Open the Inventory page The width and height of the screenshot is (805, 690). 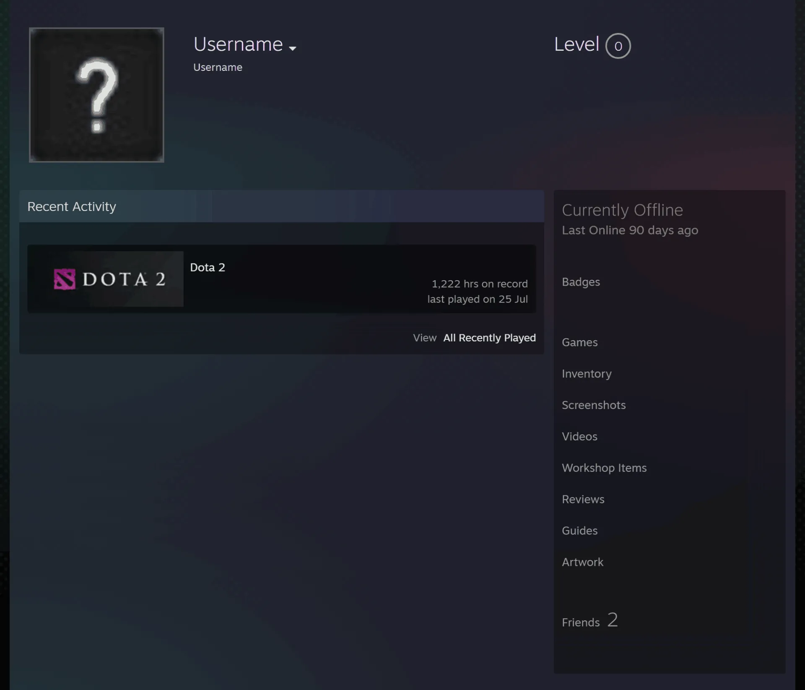coord(587,374)
